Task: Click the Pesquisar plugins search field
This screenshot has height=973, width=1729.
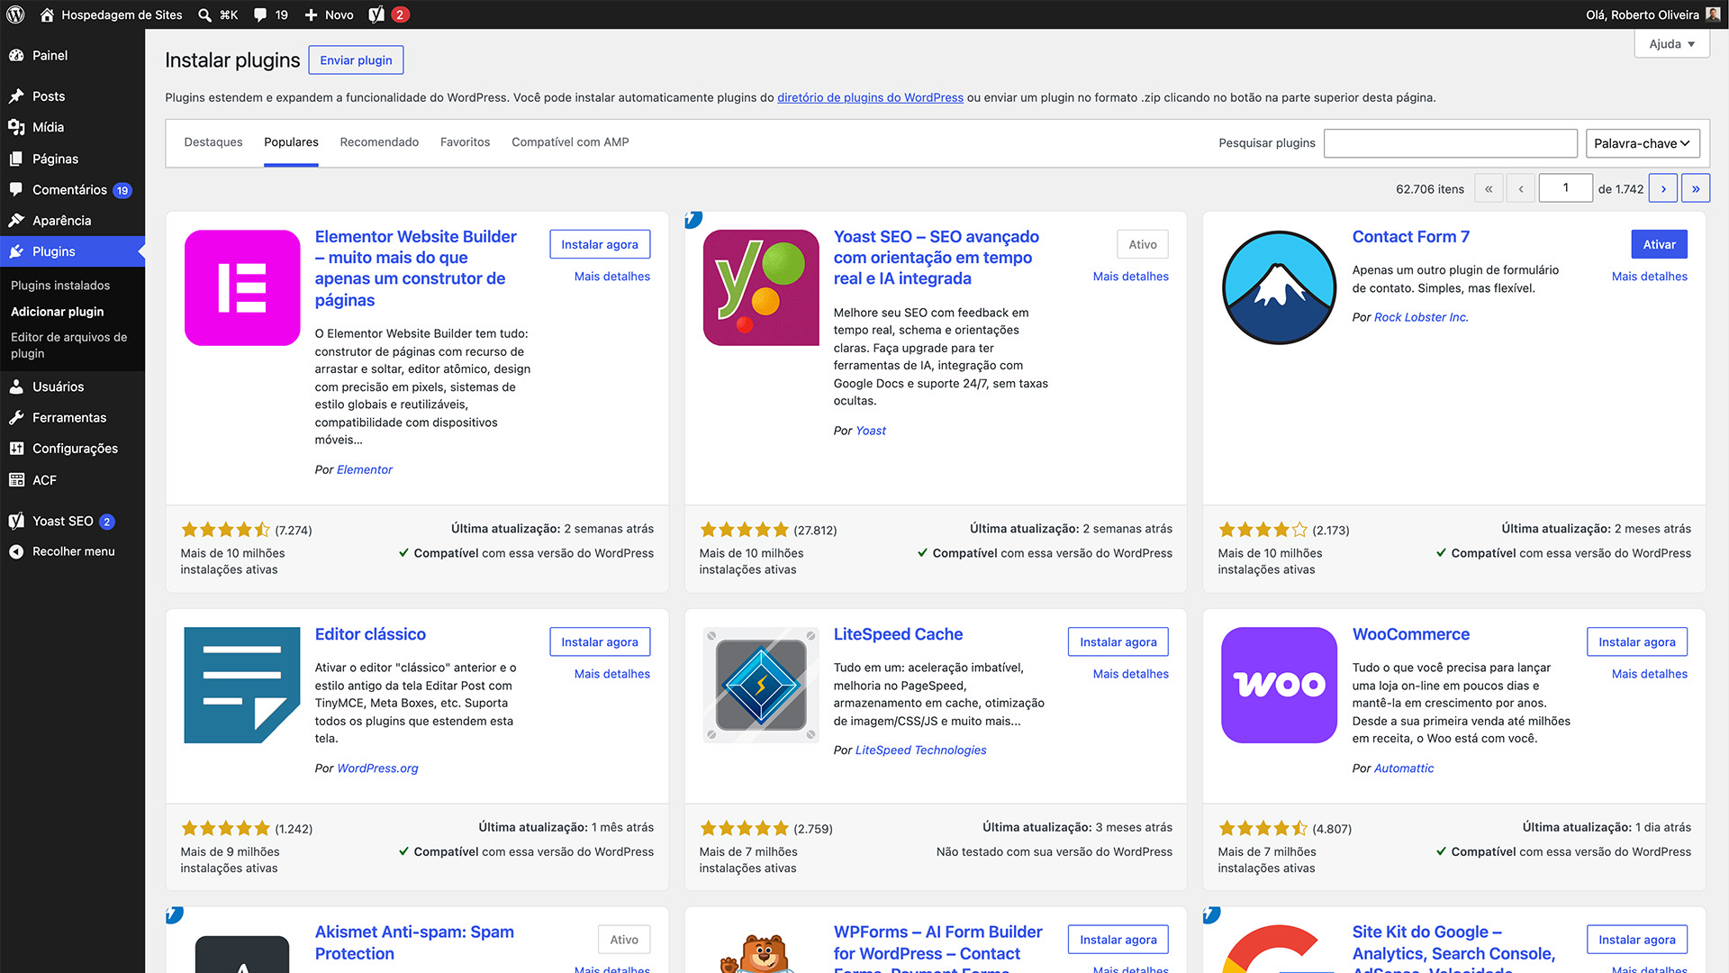Action: 1451,143
